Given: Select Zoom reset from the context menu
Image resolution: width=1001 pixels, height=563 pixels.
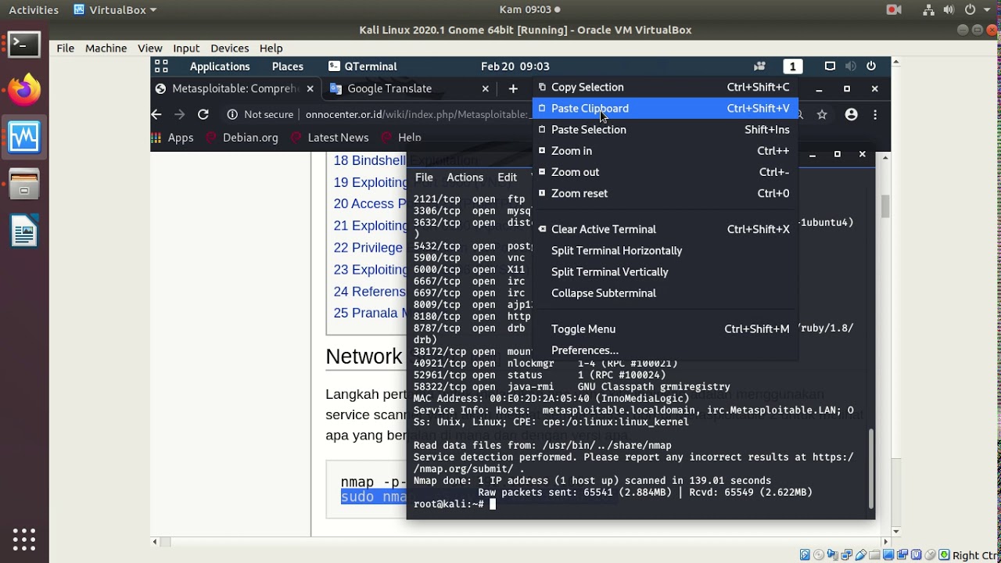Looking at the screenshot, I should [665, 192].
